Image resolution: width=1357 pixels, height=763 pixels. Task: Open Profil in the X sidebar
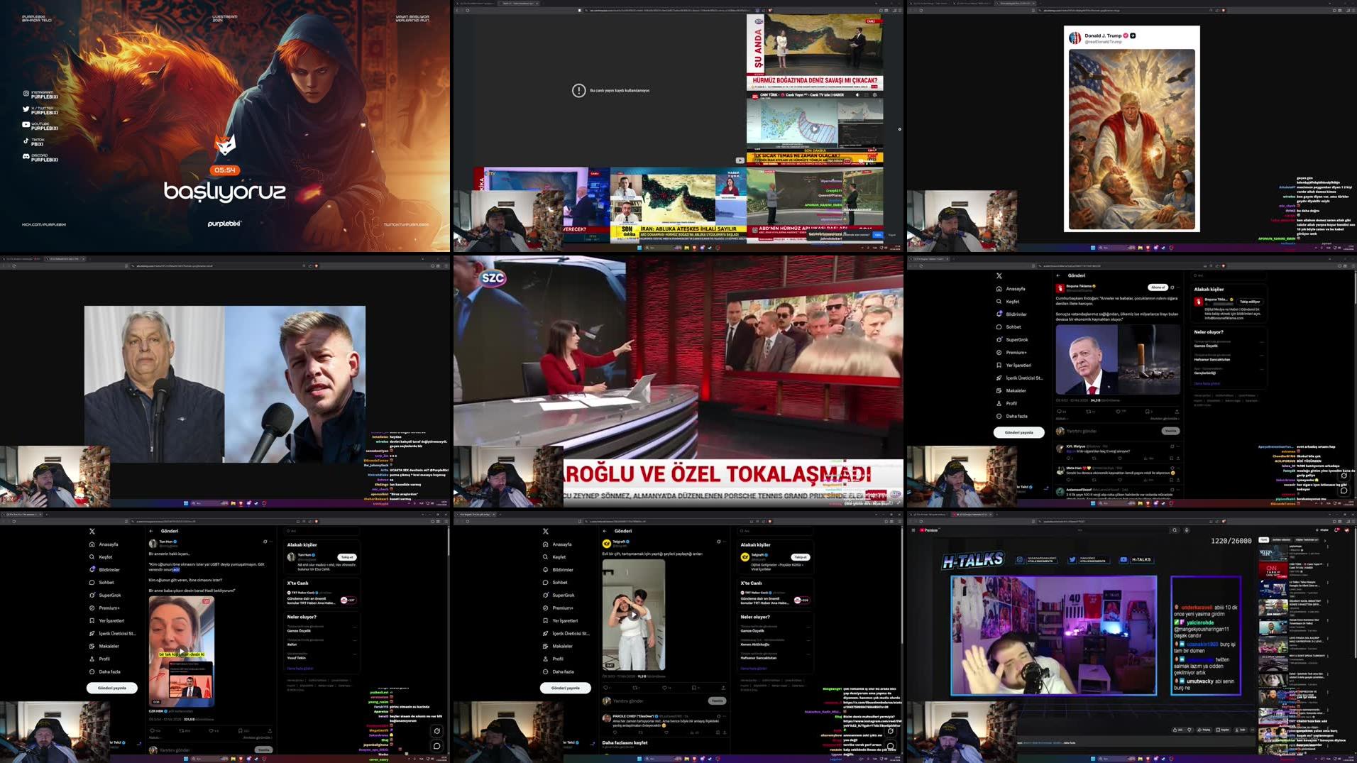tap(560, 659)
